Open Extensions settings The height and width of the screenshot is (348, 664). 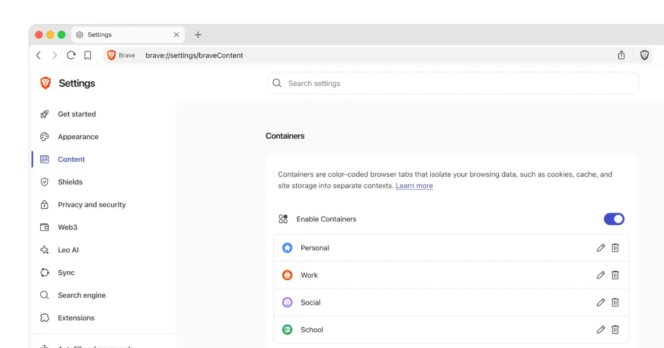pos(76,318)
